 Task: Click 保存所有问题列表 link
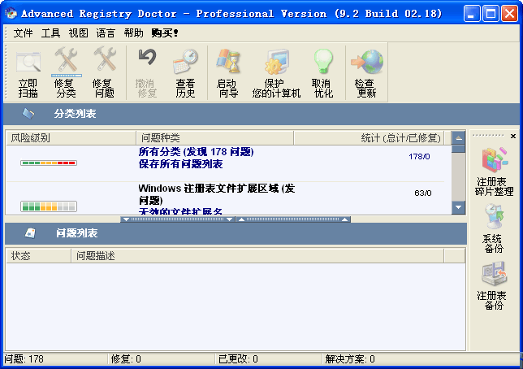point(180,164)
